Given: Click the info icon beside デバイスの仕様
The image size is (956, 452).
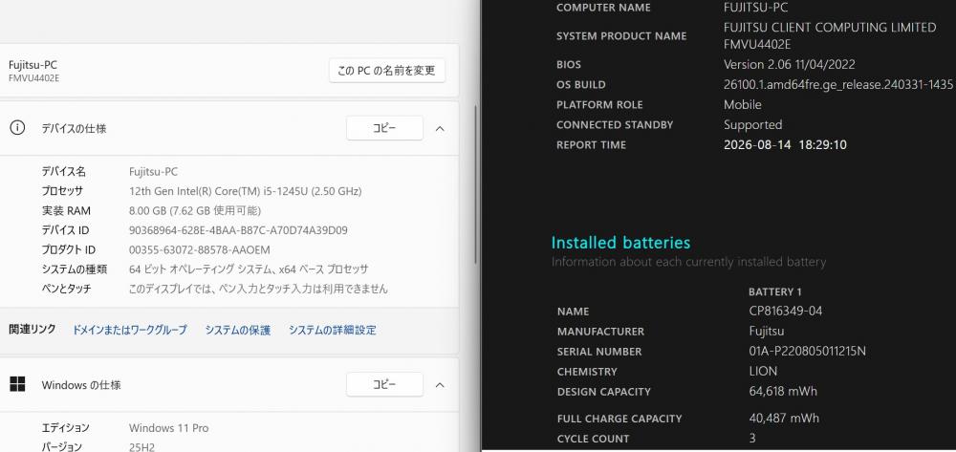Looking at the screenshot, I should click(17, 128).
